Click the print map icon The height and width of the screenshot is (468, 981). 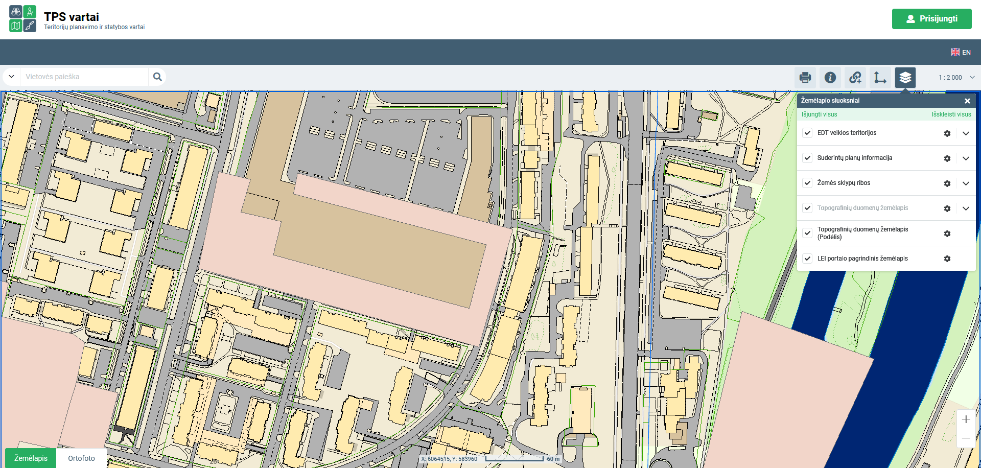(805, 78)
